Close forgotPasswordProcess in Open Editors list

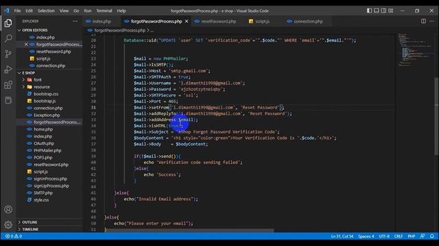[x=26, y=44]
